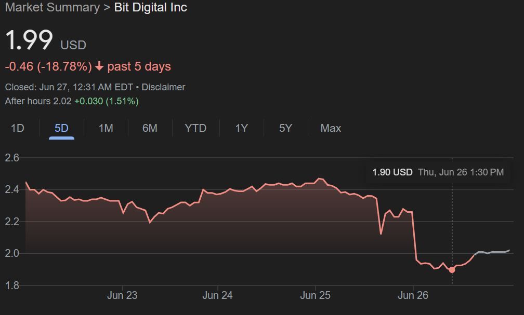Show the Max history range

(330, 128)
